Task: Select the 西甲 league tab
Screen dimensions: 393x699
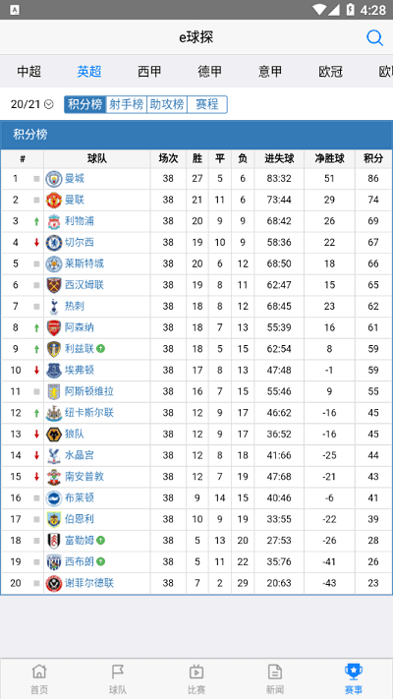Action: (149, 72)
